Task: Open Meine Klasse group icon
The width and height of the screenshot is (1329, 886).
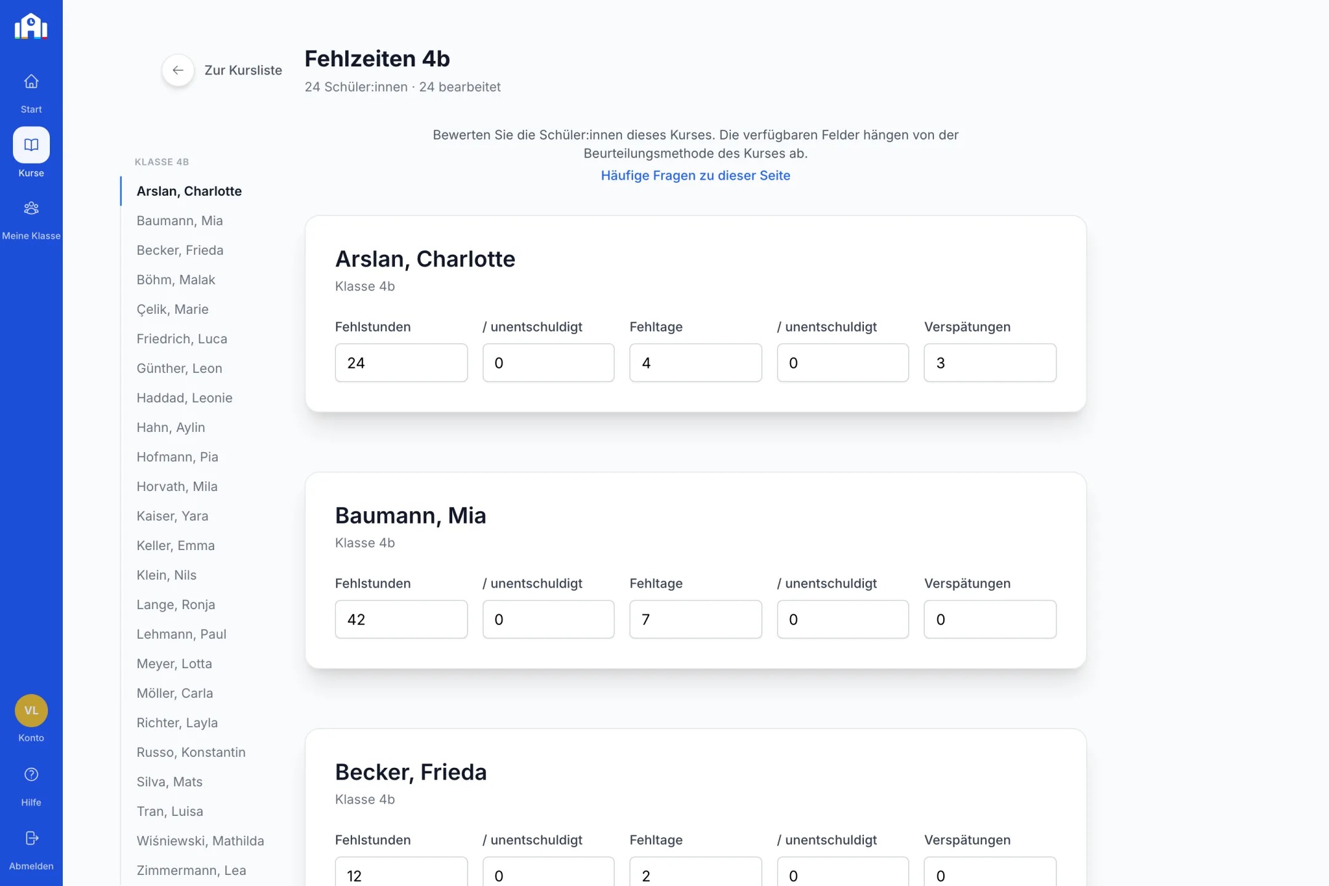Action: pyautogui.click(x=31, y=208)
